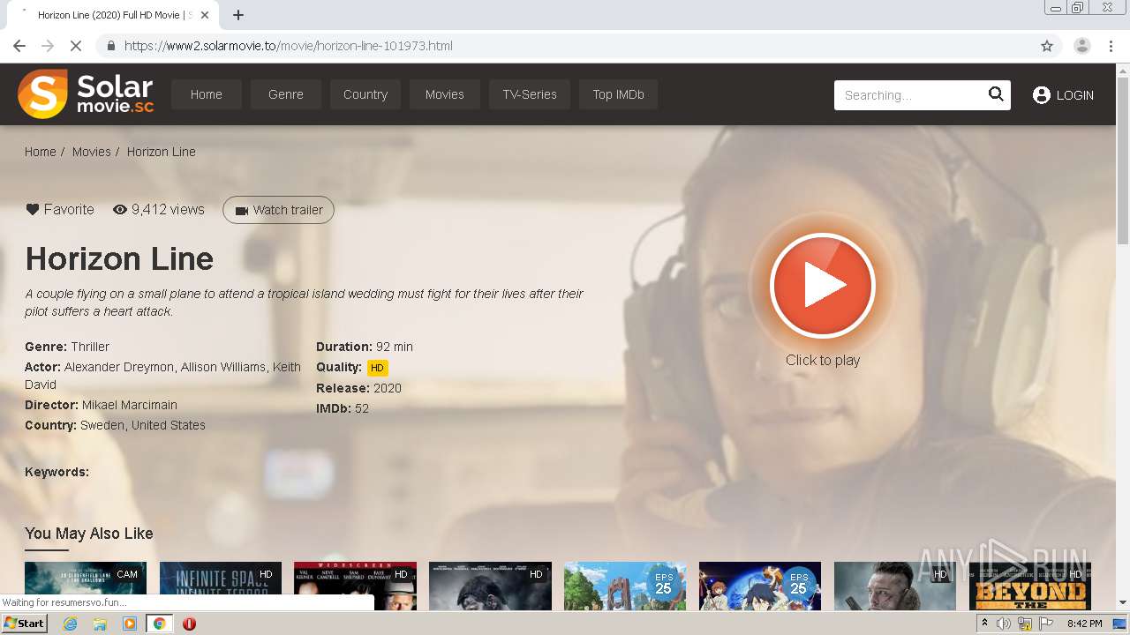
Task: Close the Horizon Line tab
Action: coord(206,15)
